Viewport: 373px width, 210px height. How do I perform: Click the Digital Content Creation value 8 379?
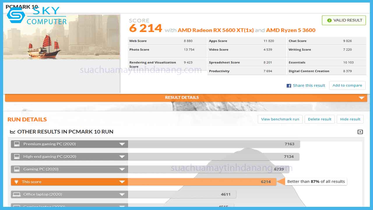347,71
